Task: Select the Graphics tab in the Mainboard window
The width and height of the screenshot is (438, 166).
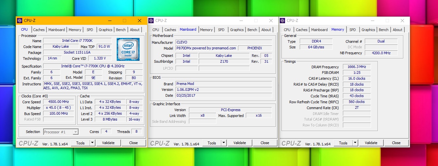Action: click(237, 30)
